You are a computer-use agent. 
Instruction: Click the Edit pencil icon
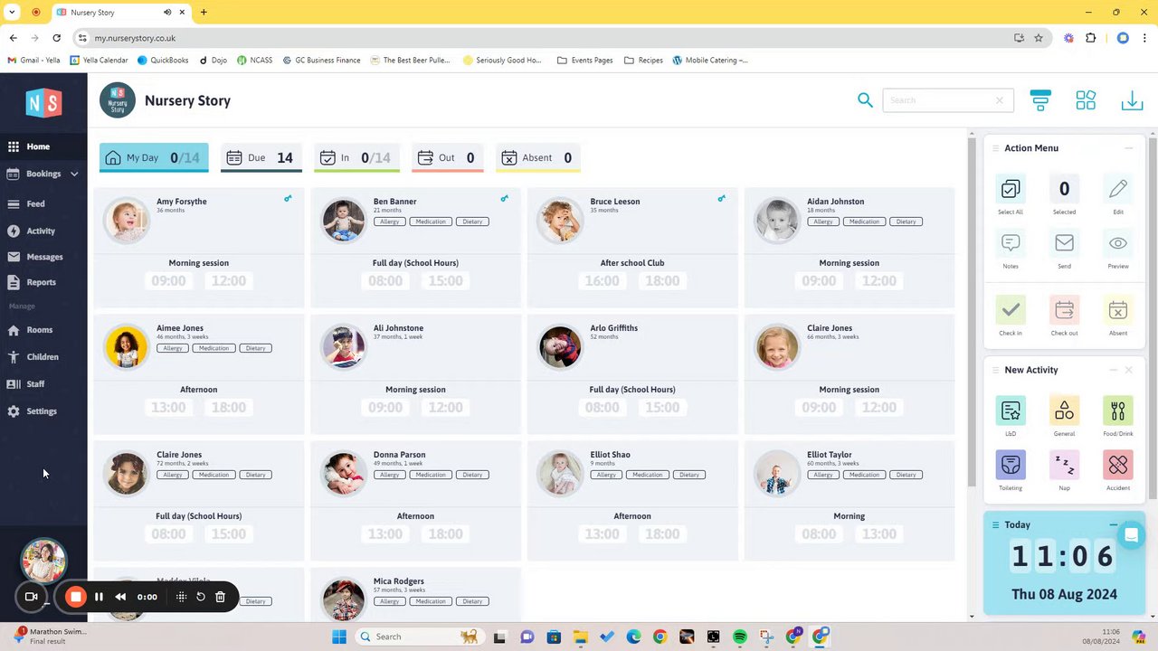click(1118, 189)
